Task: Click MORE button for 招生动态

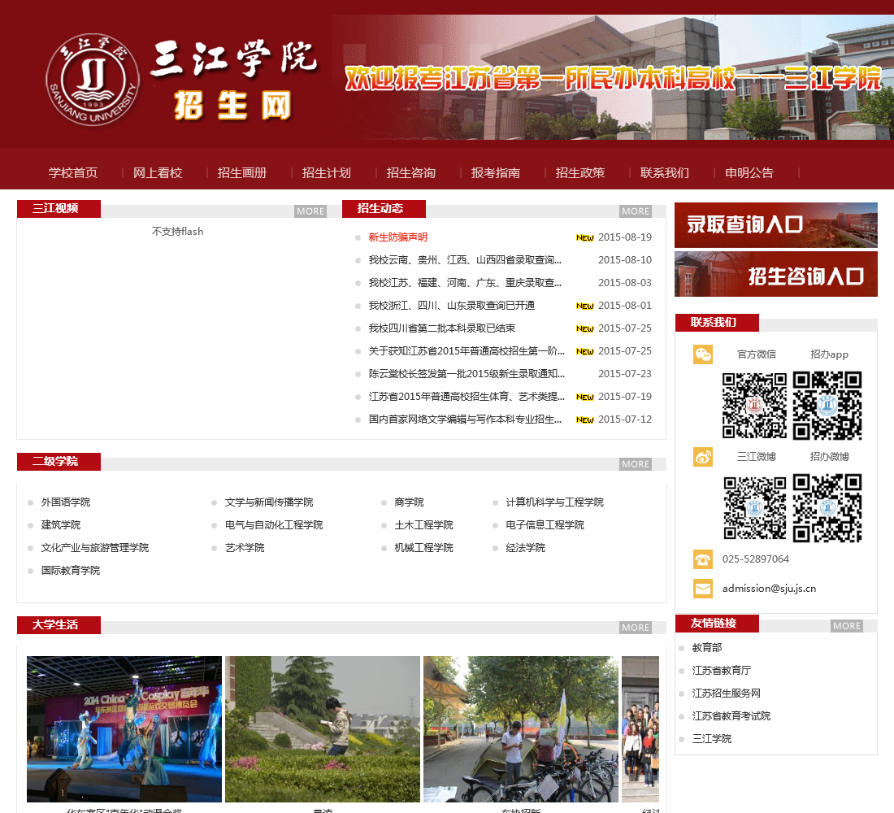Action: [636, 211]
